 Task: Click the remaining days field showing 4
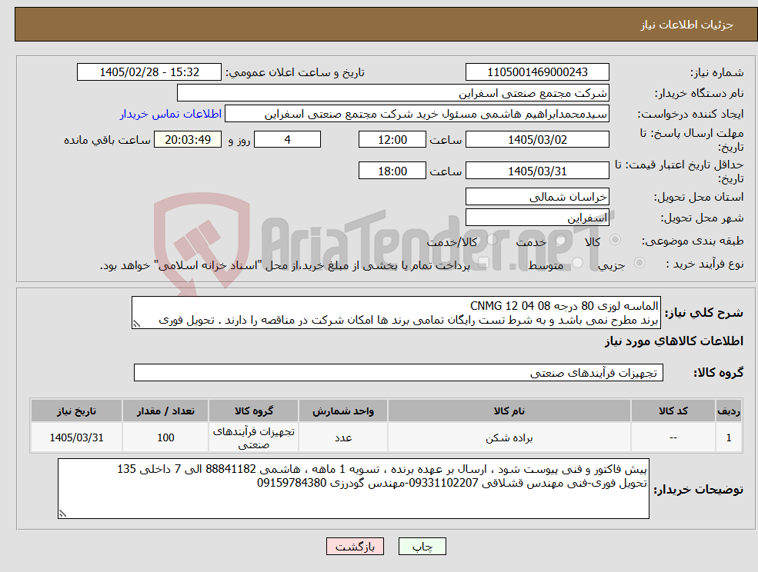coord(287,140)
